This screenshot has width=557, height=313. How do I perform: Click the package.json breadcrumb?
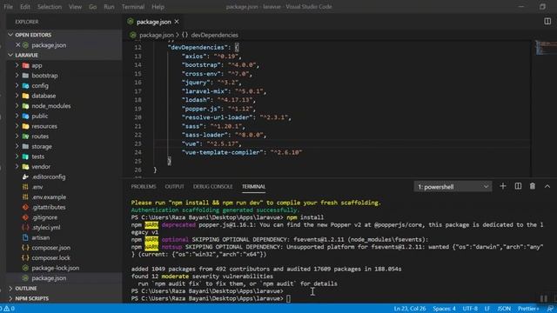point(157,35)
